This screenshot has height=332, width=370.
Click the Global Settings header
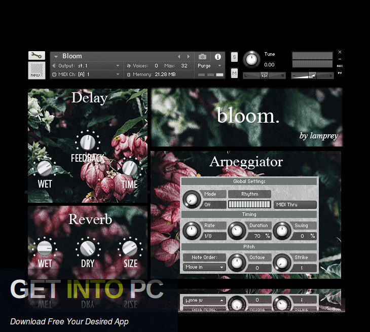[249, 181]
